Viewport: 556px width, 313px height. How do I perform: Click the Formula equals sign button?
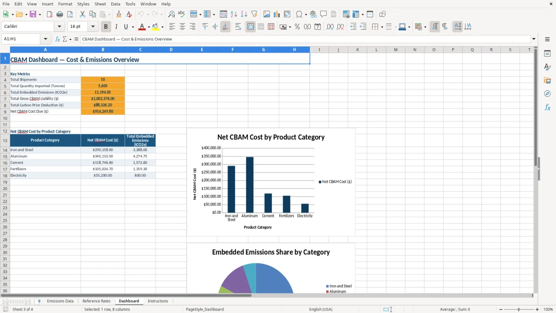[x=76, y=39]
